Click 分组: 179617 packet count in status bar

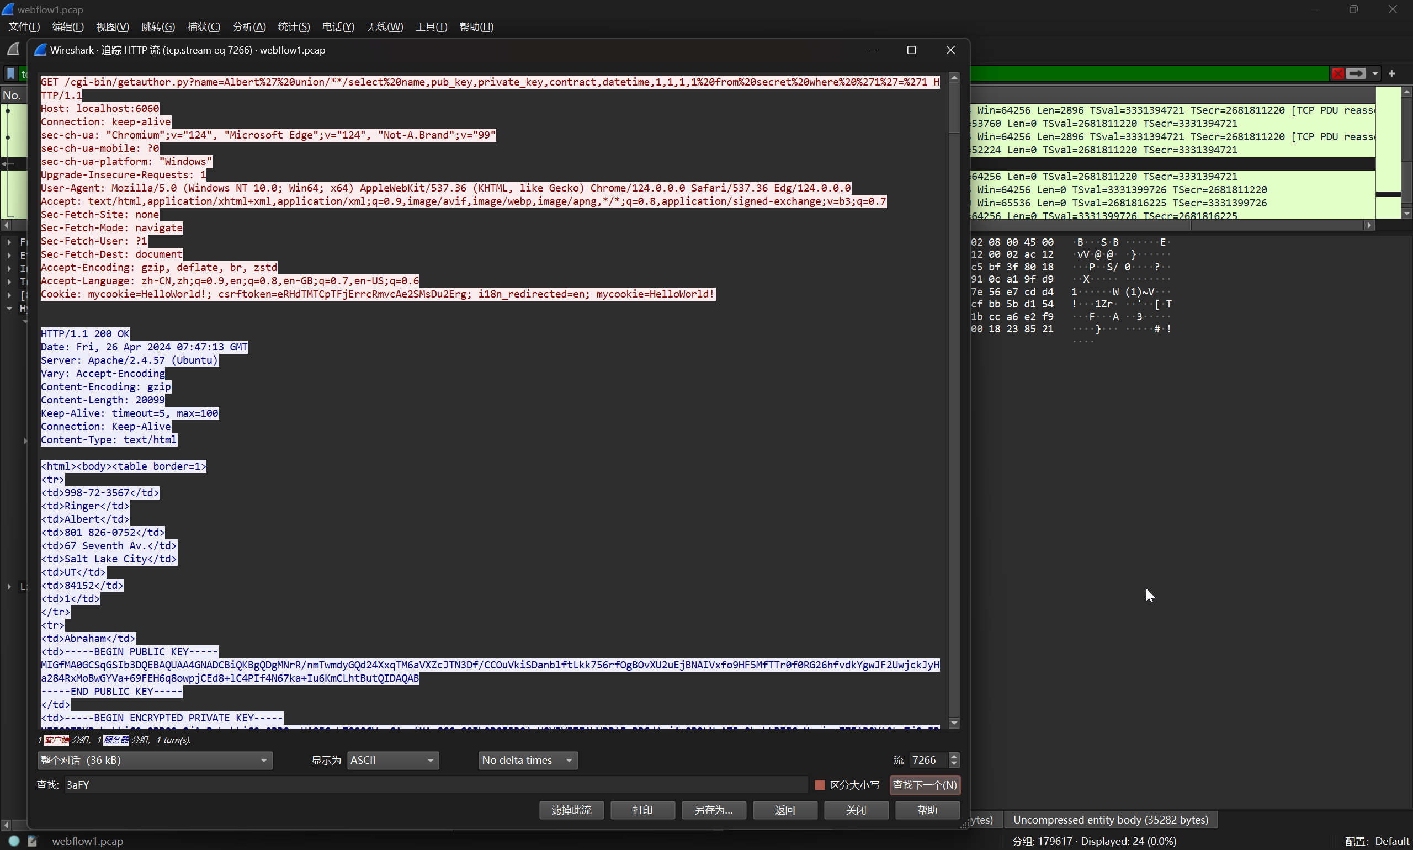(1094, 841)
